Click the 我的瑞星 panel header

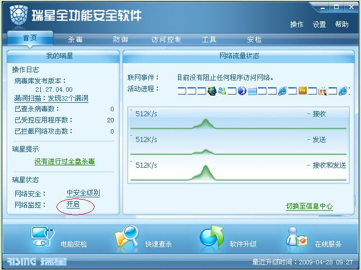63,56
